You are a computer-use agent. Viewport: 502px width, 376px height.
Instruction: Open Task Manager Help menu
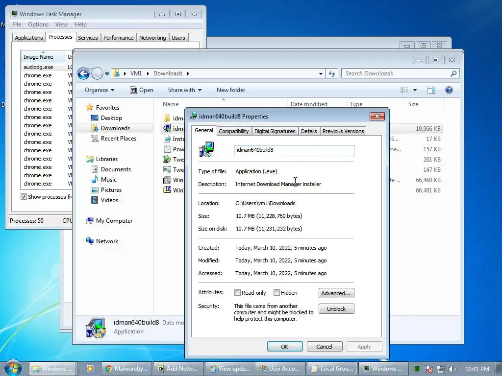(80, 24)
